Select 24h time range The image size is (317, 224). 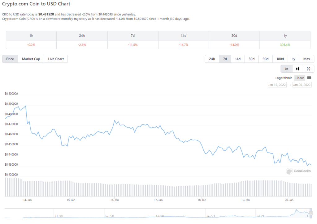pyautogui.click(x=212, y=59)
